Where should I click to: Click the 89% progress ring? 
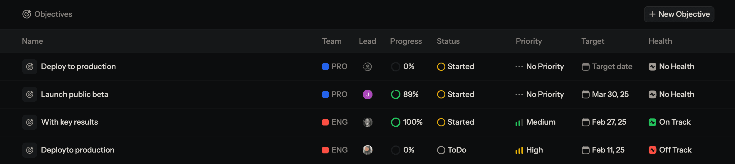(x=395, y=94)
